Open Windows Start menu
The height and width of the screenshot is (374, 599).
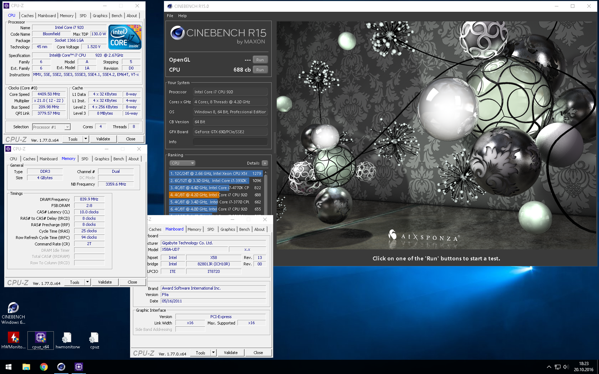pyautogui.click(x=9, y=367)
